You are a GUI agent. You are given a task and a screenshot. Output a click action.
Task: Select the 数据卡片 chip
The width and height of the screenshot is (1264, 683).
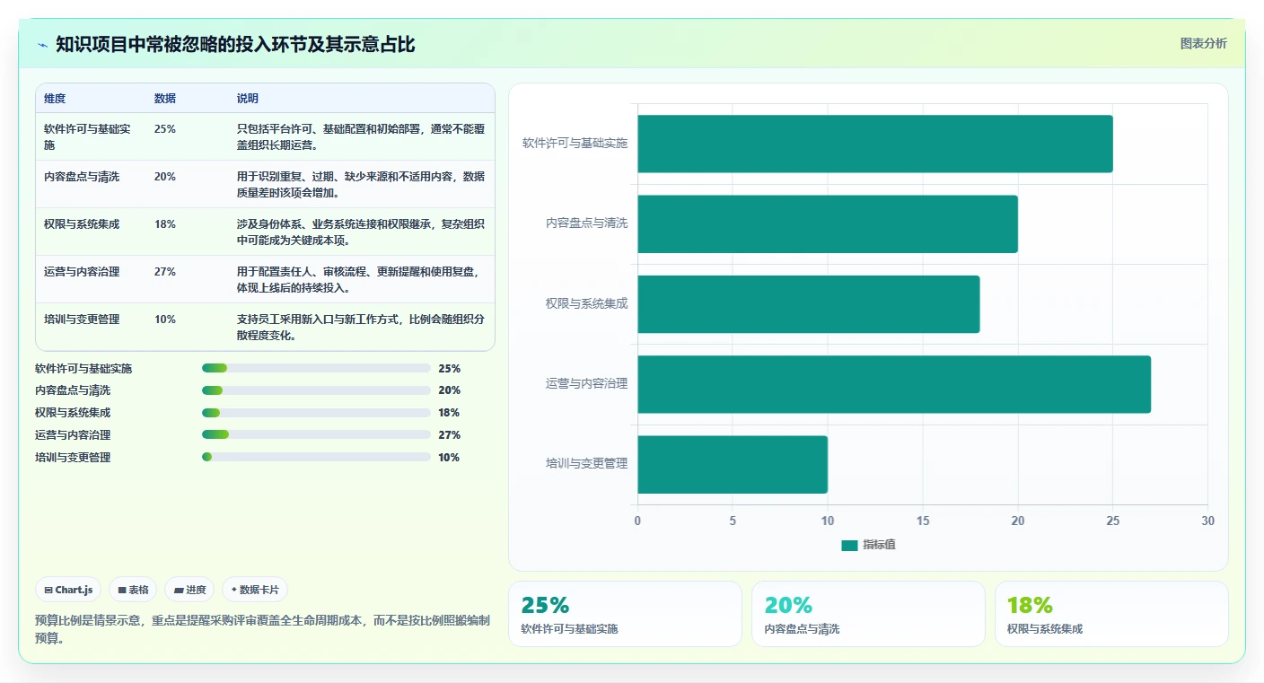[x=255, y=590]
